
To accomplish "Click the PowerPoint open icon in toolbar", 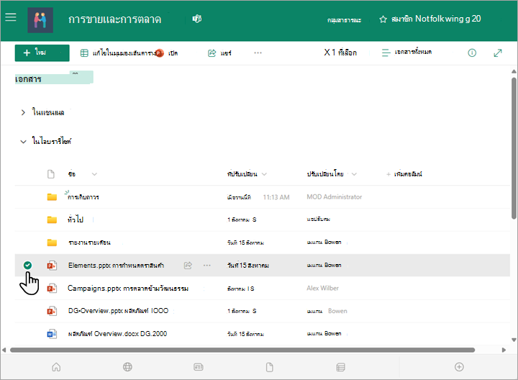I will tap(160, 53).
